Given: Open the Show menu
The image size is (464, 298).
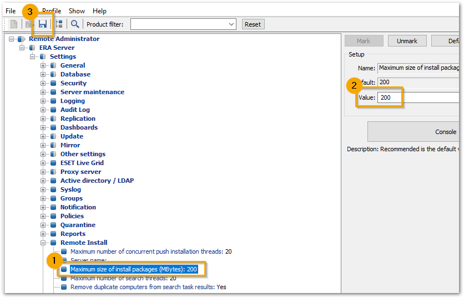Looking at the screenshot, I should click(77, 11).
